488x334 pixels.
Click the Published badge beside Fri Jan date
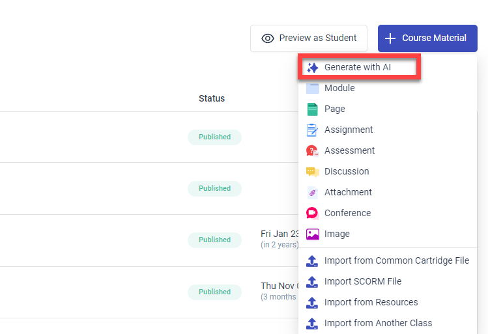point(215,240)
